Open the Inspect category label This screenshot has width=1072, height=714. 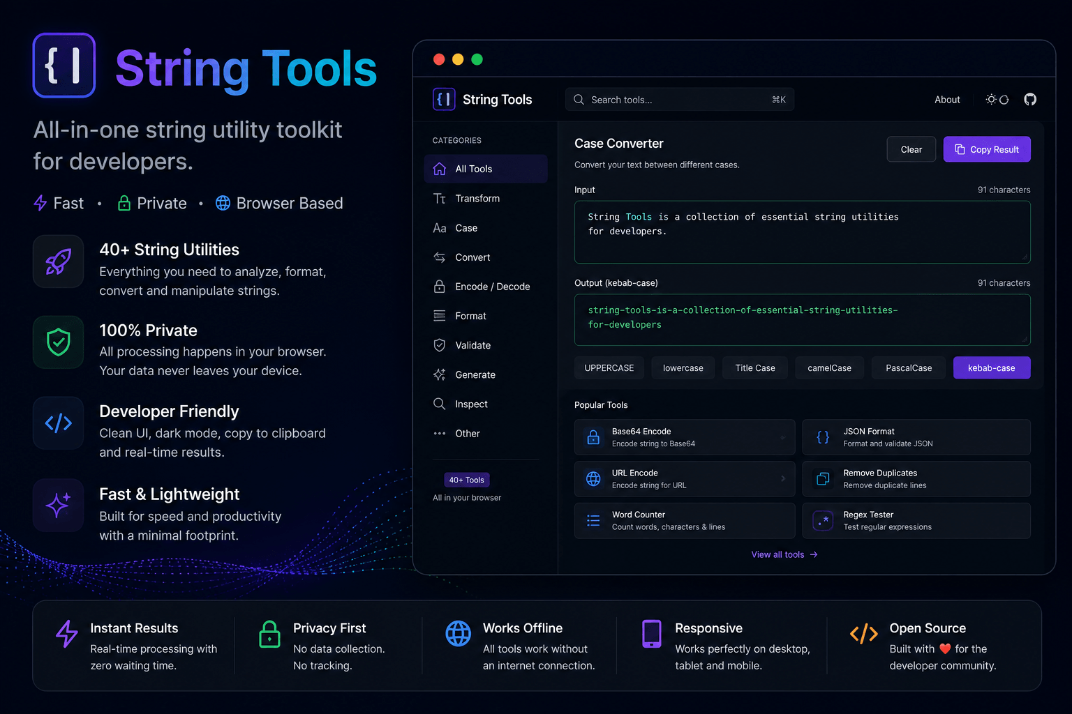(x=472, y=404)
